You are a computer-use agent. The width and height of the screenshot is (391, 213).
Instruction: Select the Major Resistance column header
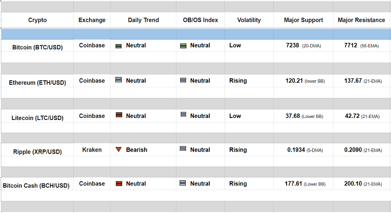[361, 20]
